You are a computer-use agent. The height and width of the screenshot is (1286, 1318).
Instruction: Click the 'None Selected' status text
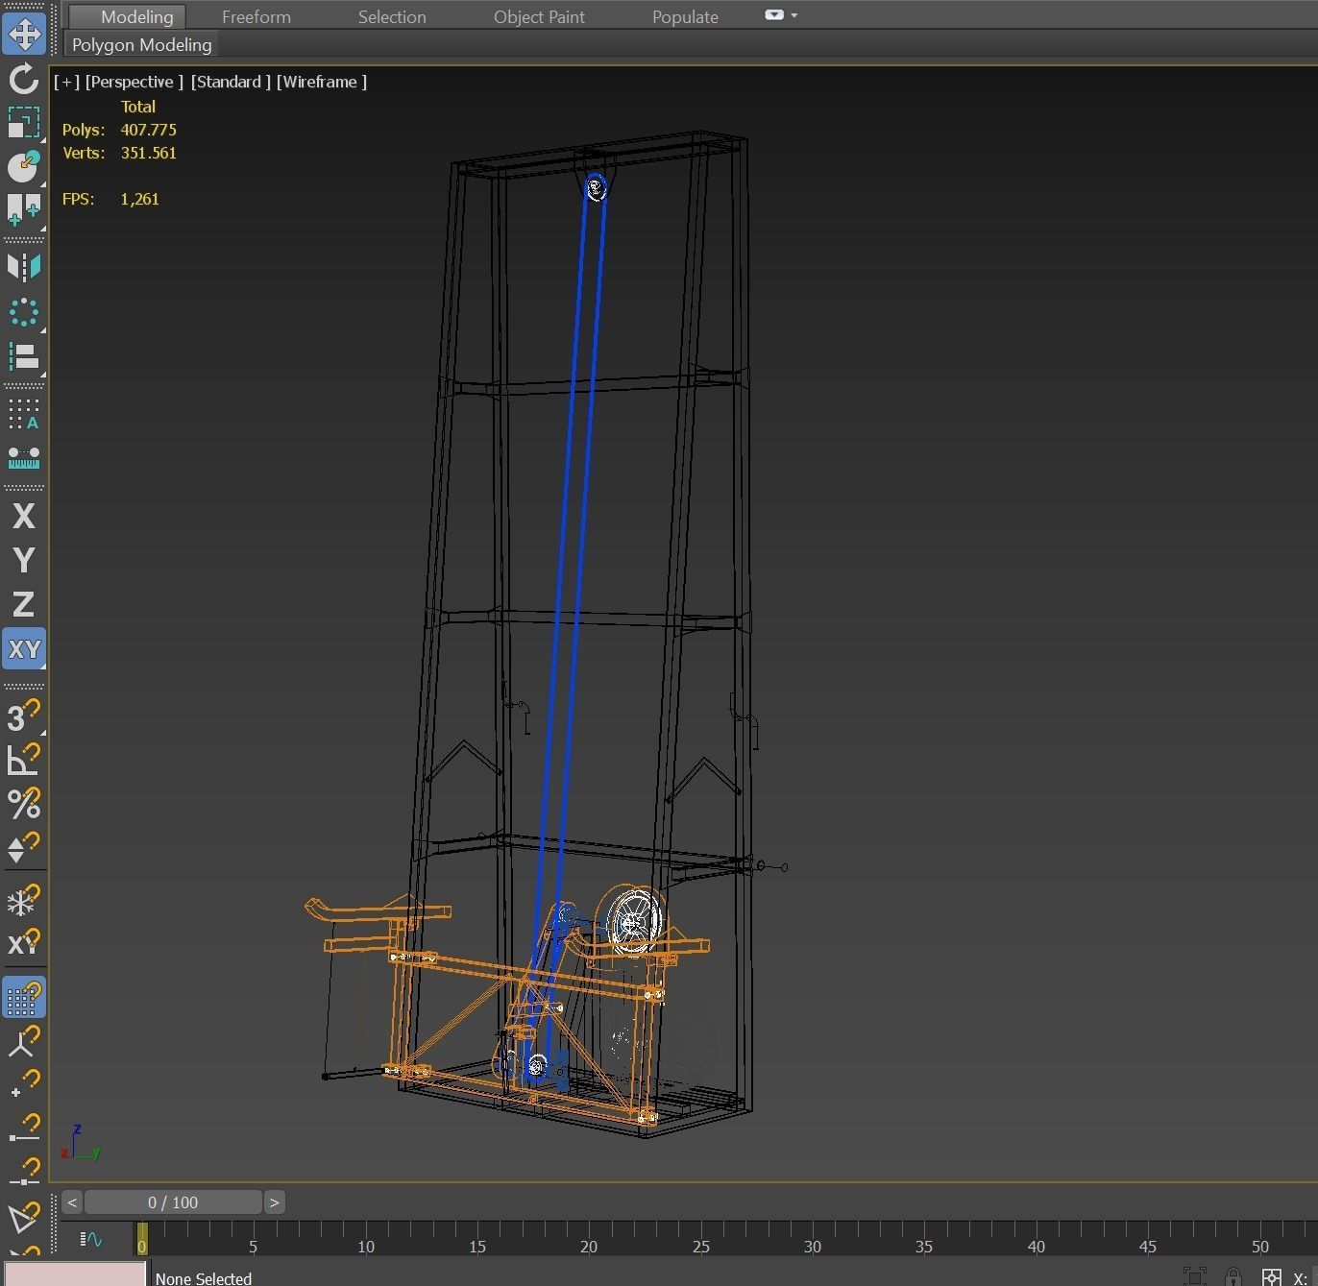coord(204,1278)
